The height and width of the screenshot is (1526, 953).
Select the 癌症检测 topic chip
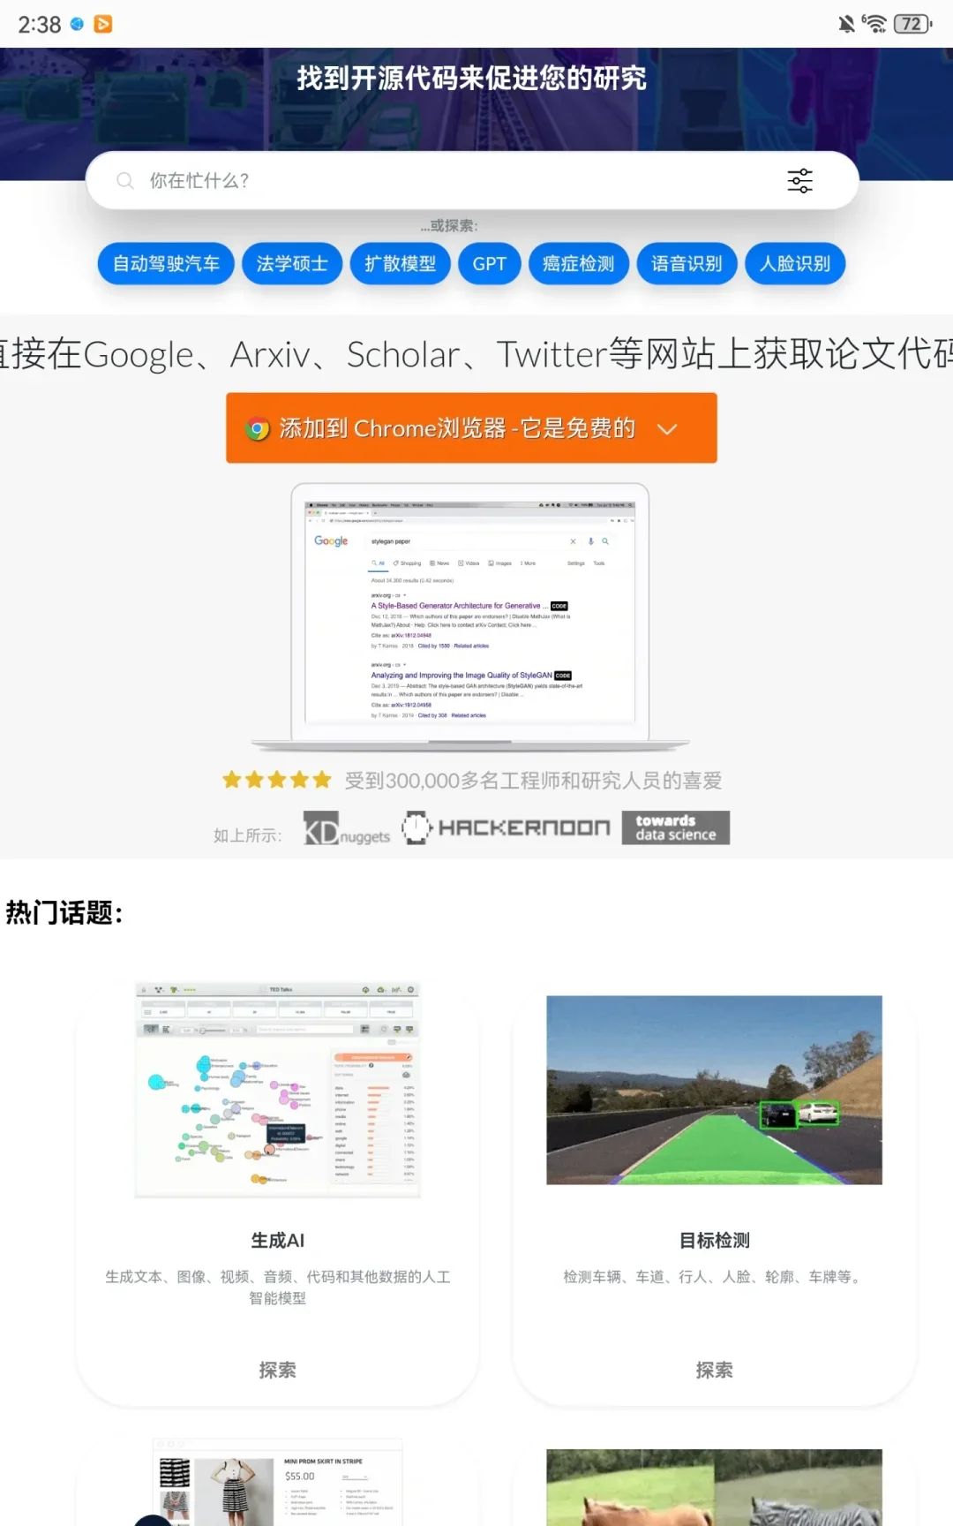click(x=579, y=264)
